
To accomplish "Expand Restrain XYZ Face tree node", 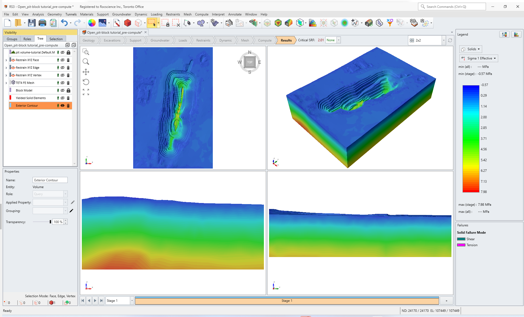I will click(x=6, y=60).
